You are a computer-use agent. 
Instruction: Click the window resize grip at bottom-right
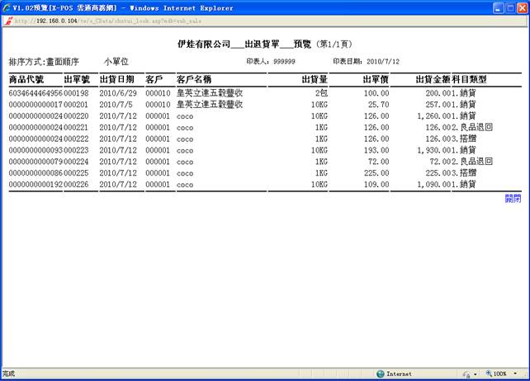click(x=523, y=374)
